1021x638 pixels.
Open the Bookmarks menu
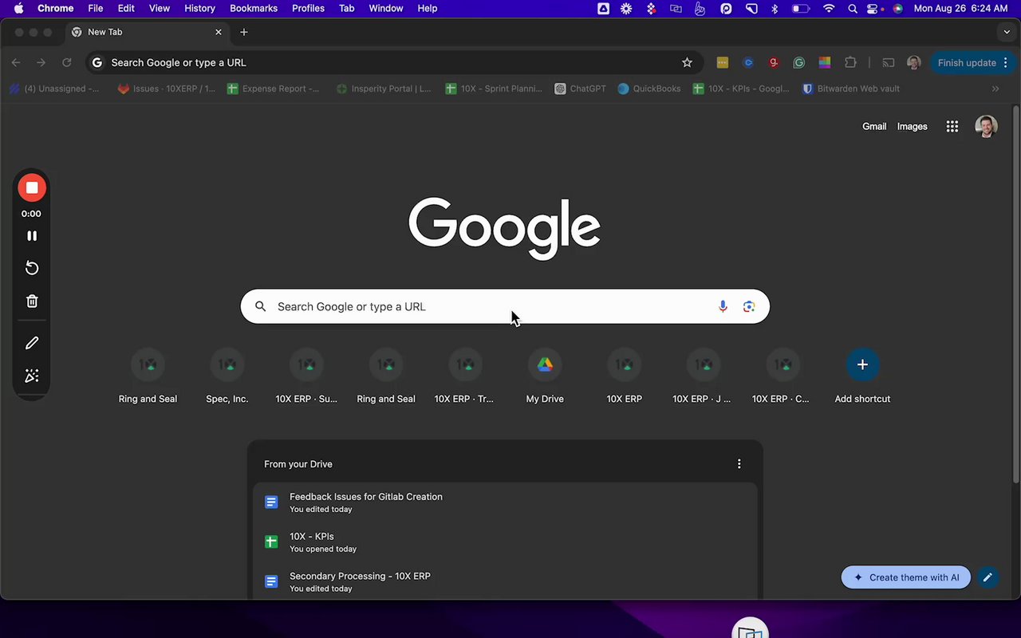(254, 8)
